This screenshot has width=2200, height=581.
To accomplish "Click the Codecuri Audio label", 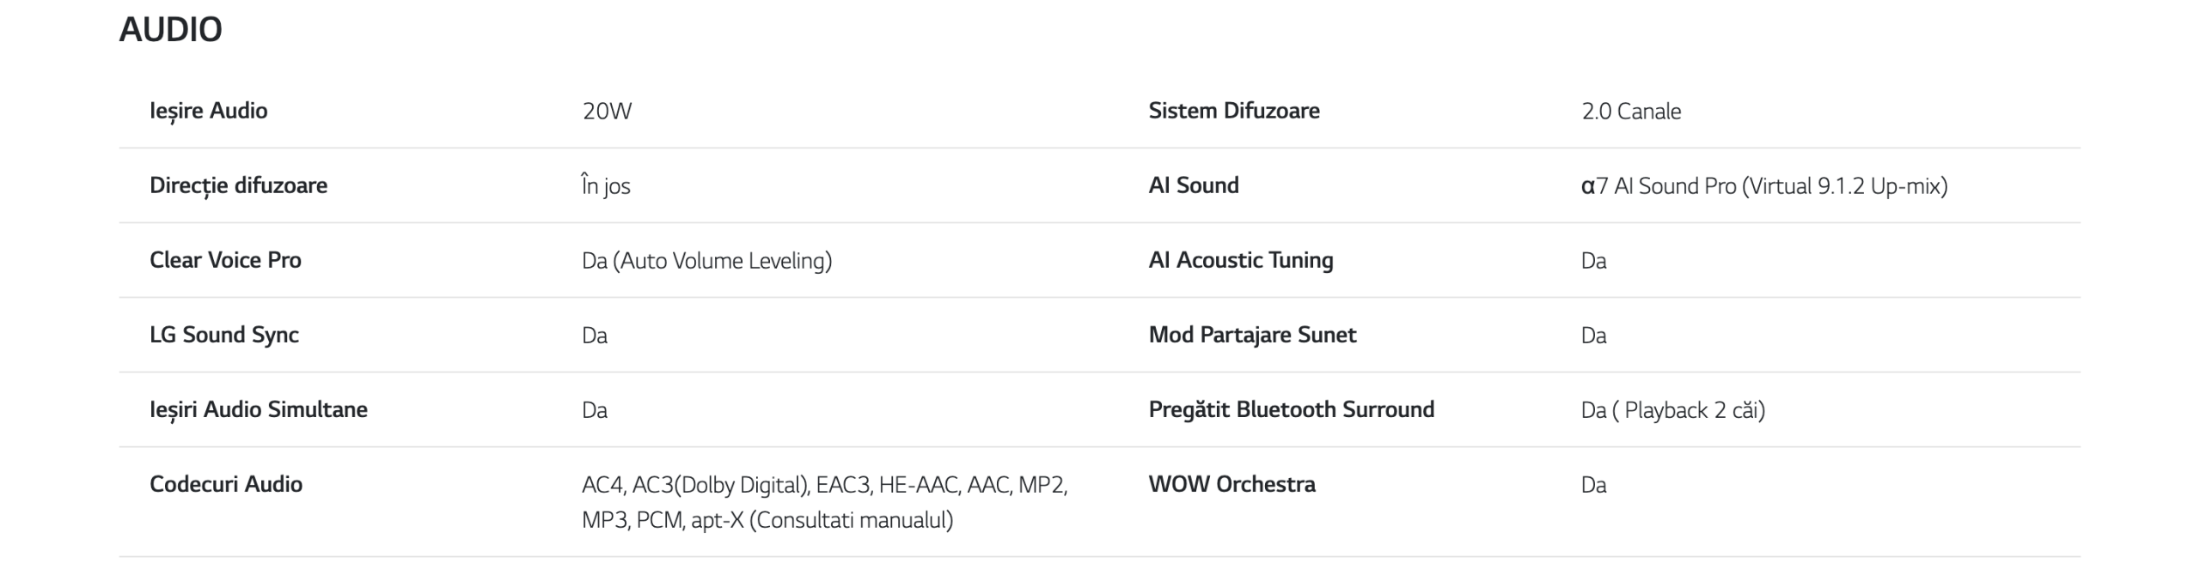I will tap(225, 484).
